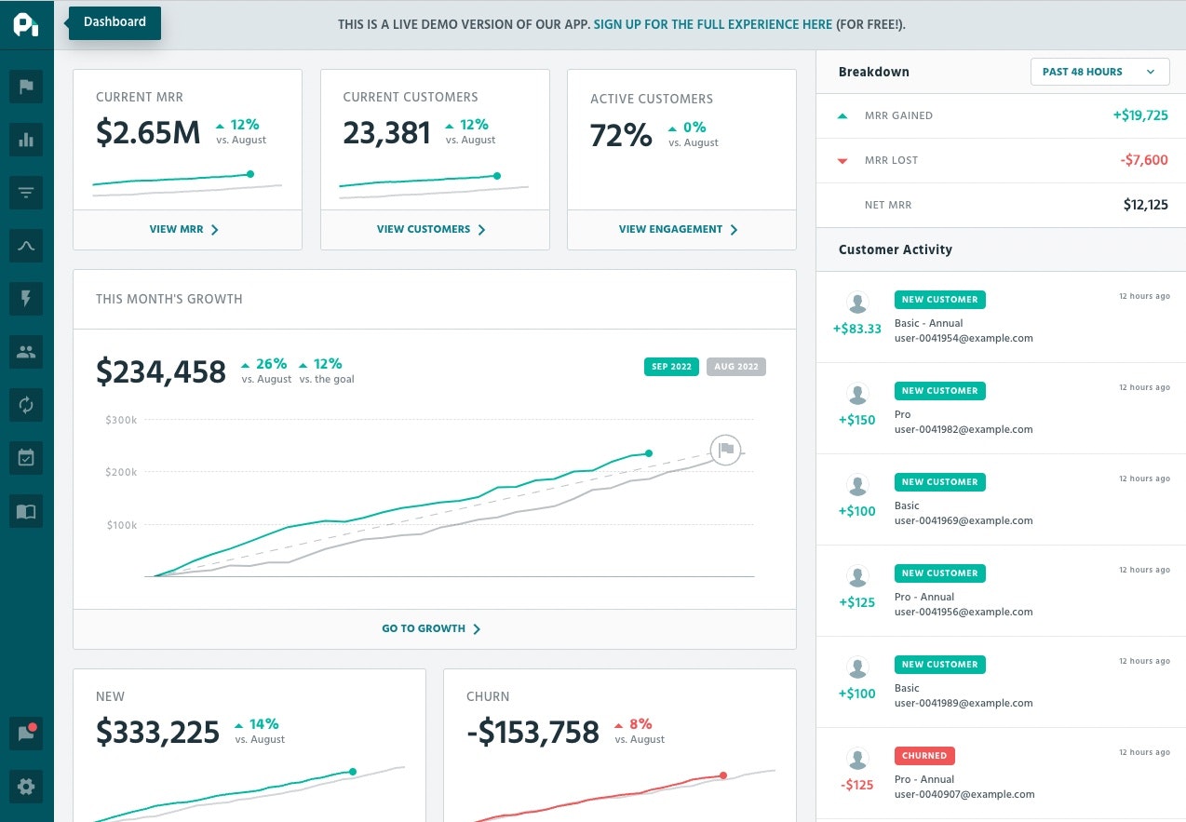Click the flag icon in the sidebar
The height and width of the screenshot is (822, 1186).
26,88
